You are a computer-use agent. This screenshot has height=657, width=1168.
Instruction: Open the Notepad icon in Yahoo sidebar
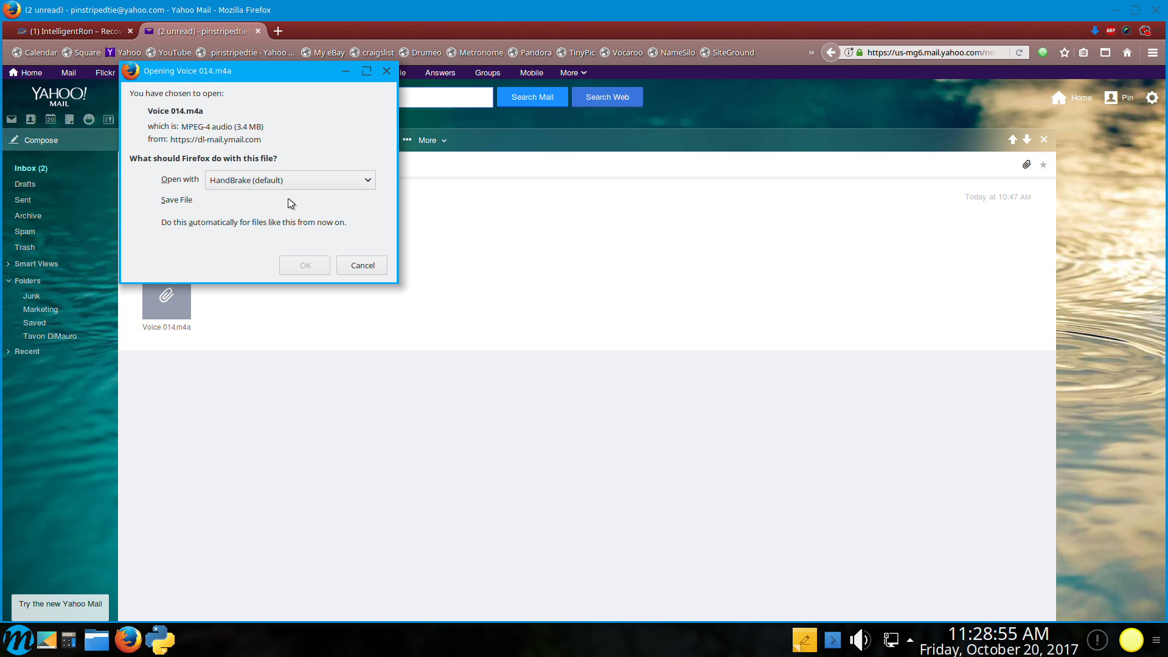(x=69, y=119)
